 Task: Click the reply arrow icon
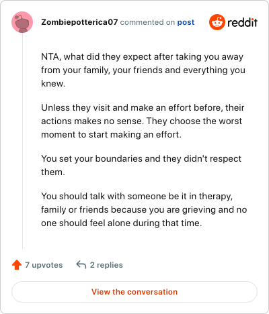[x=81, y=265]
